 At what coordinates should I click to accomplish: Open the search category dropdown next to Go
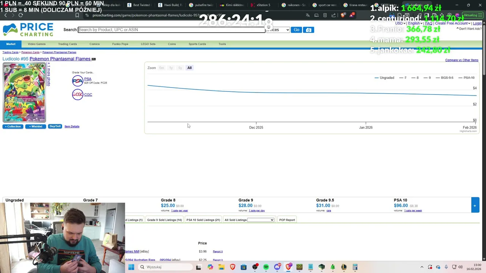[x=278, y=30]
